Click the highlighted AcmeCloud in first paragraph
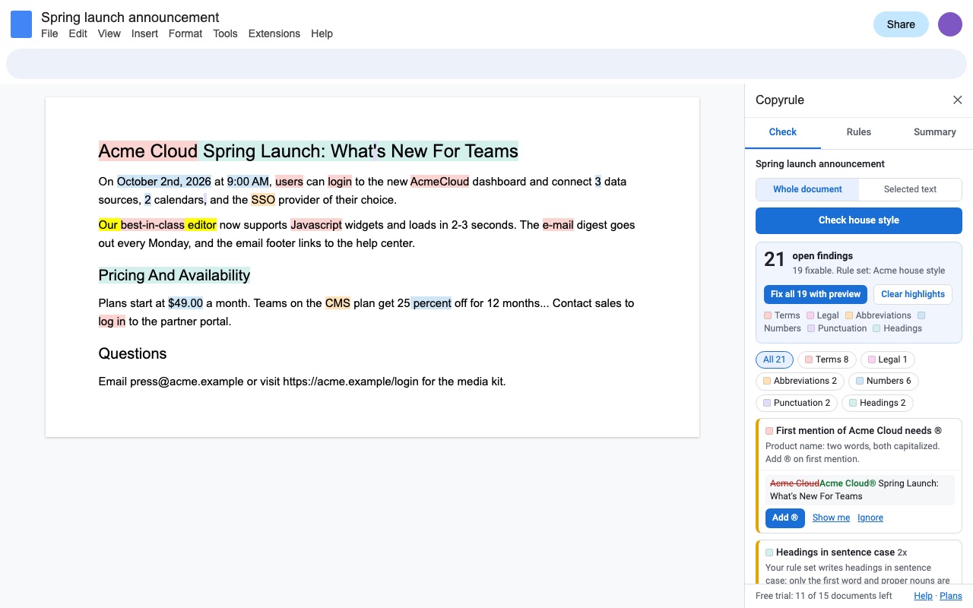 (x=439, y=182)
